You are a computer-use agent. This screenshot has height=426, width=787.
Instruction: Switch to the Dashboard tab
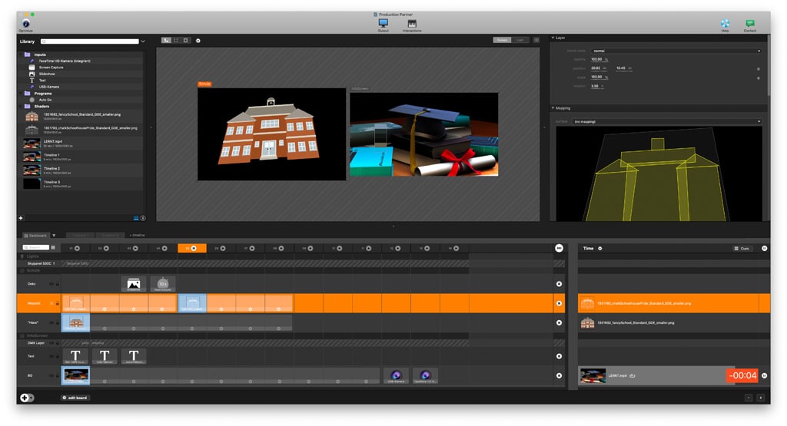pos(36,235)
